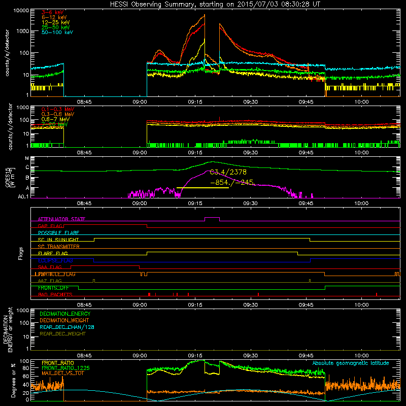Select the FRONT_RATIO legend label

tap(58, 363)
